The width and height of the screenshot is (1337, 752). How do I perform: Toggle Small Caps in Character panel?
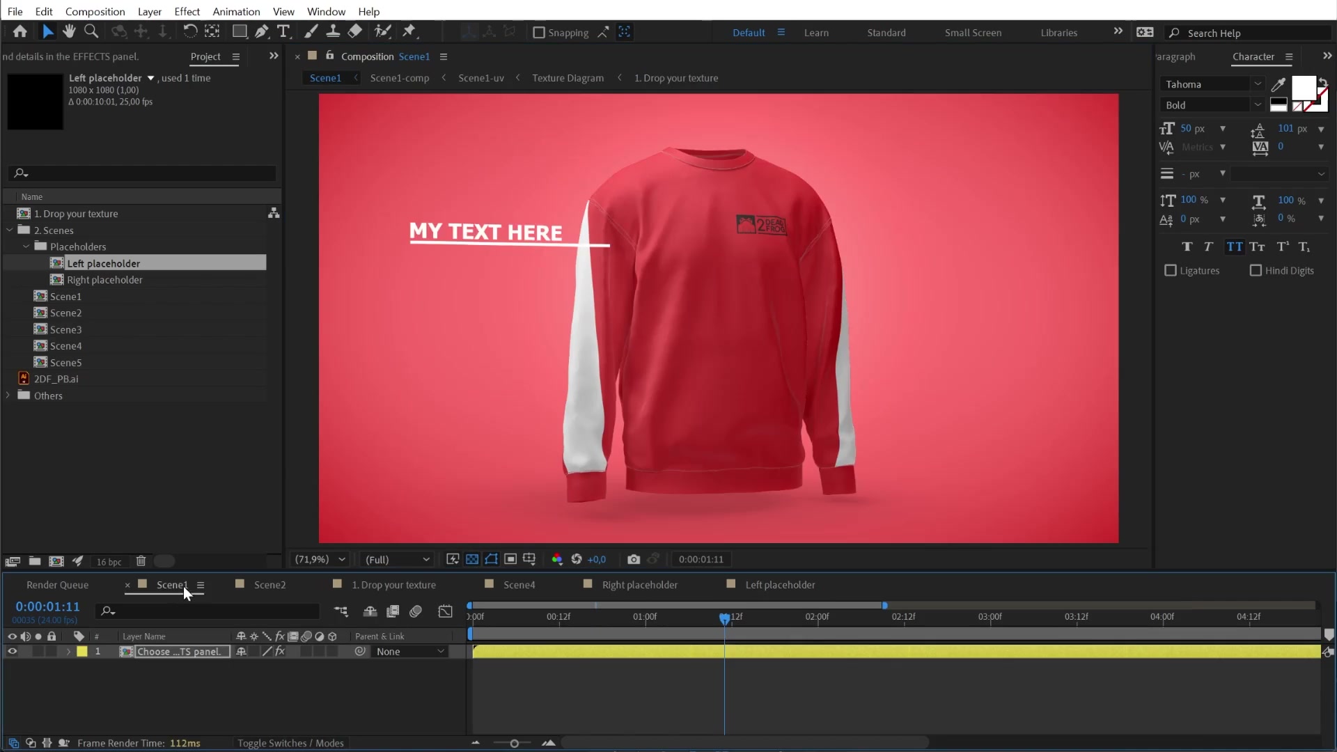1257,247
